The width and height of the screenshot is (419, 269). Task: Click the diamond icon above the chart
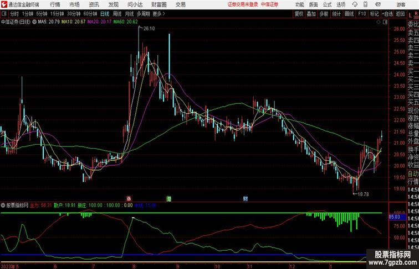377,22
